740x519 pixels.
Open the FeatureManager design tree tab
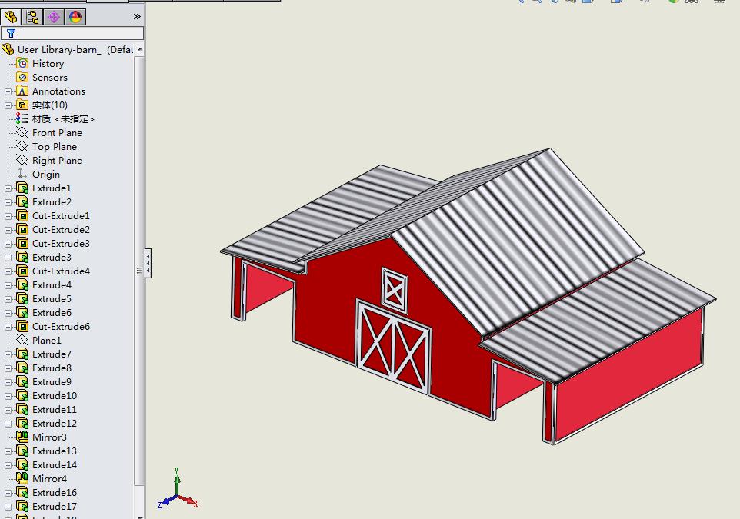point(10,17)
